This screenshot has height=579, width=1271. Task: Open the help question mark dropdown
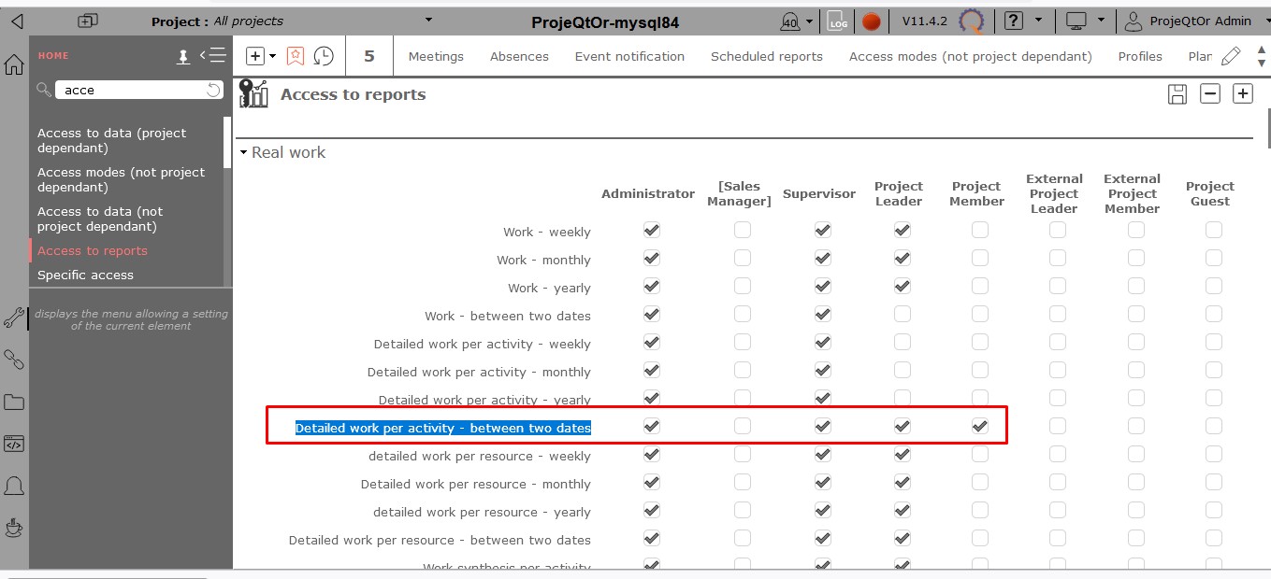tap(1020, 21)
